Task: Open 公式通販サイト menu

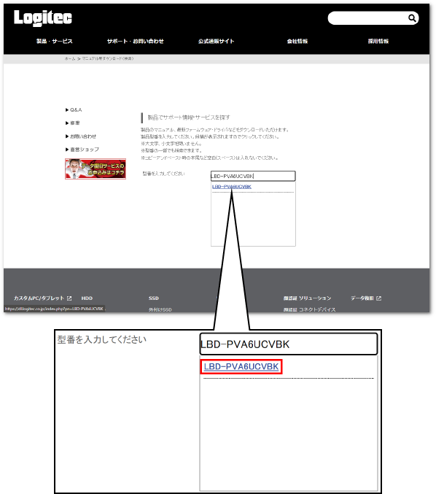Action: click(217, 41)
